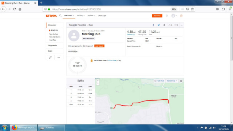Open the Standard Map type dropdown

(171, 81)
